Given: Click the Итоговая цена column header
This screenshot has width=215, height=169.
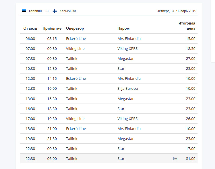Looking at the screenshot, I should (187, 26).
